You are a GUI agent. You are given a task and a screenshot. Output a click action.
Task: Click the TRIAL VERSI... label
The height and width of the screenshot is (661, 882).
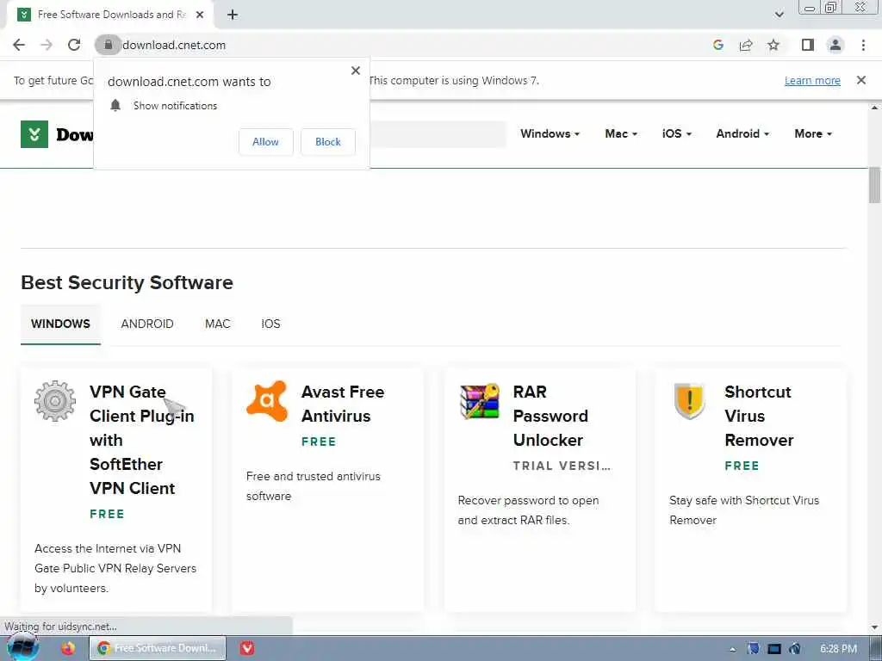click(x=562, y=466)
